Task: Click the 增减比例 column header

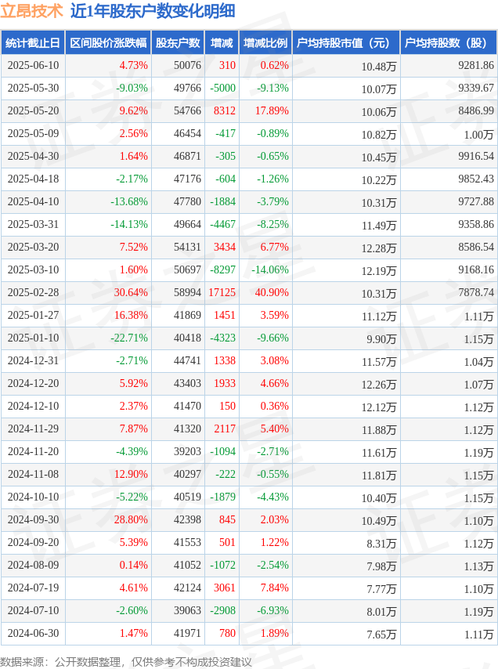Action: tap(265, 42)
